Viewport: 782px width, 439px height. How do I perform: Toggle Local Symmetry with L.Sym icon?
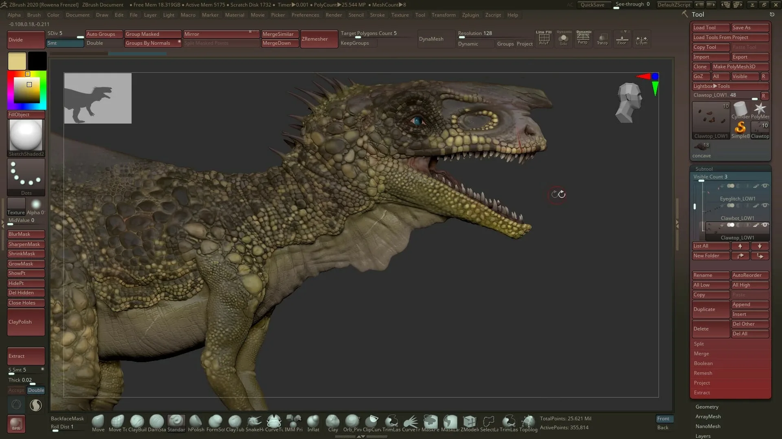(641, 39)
